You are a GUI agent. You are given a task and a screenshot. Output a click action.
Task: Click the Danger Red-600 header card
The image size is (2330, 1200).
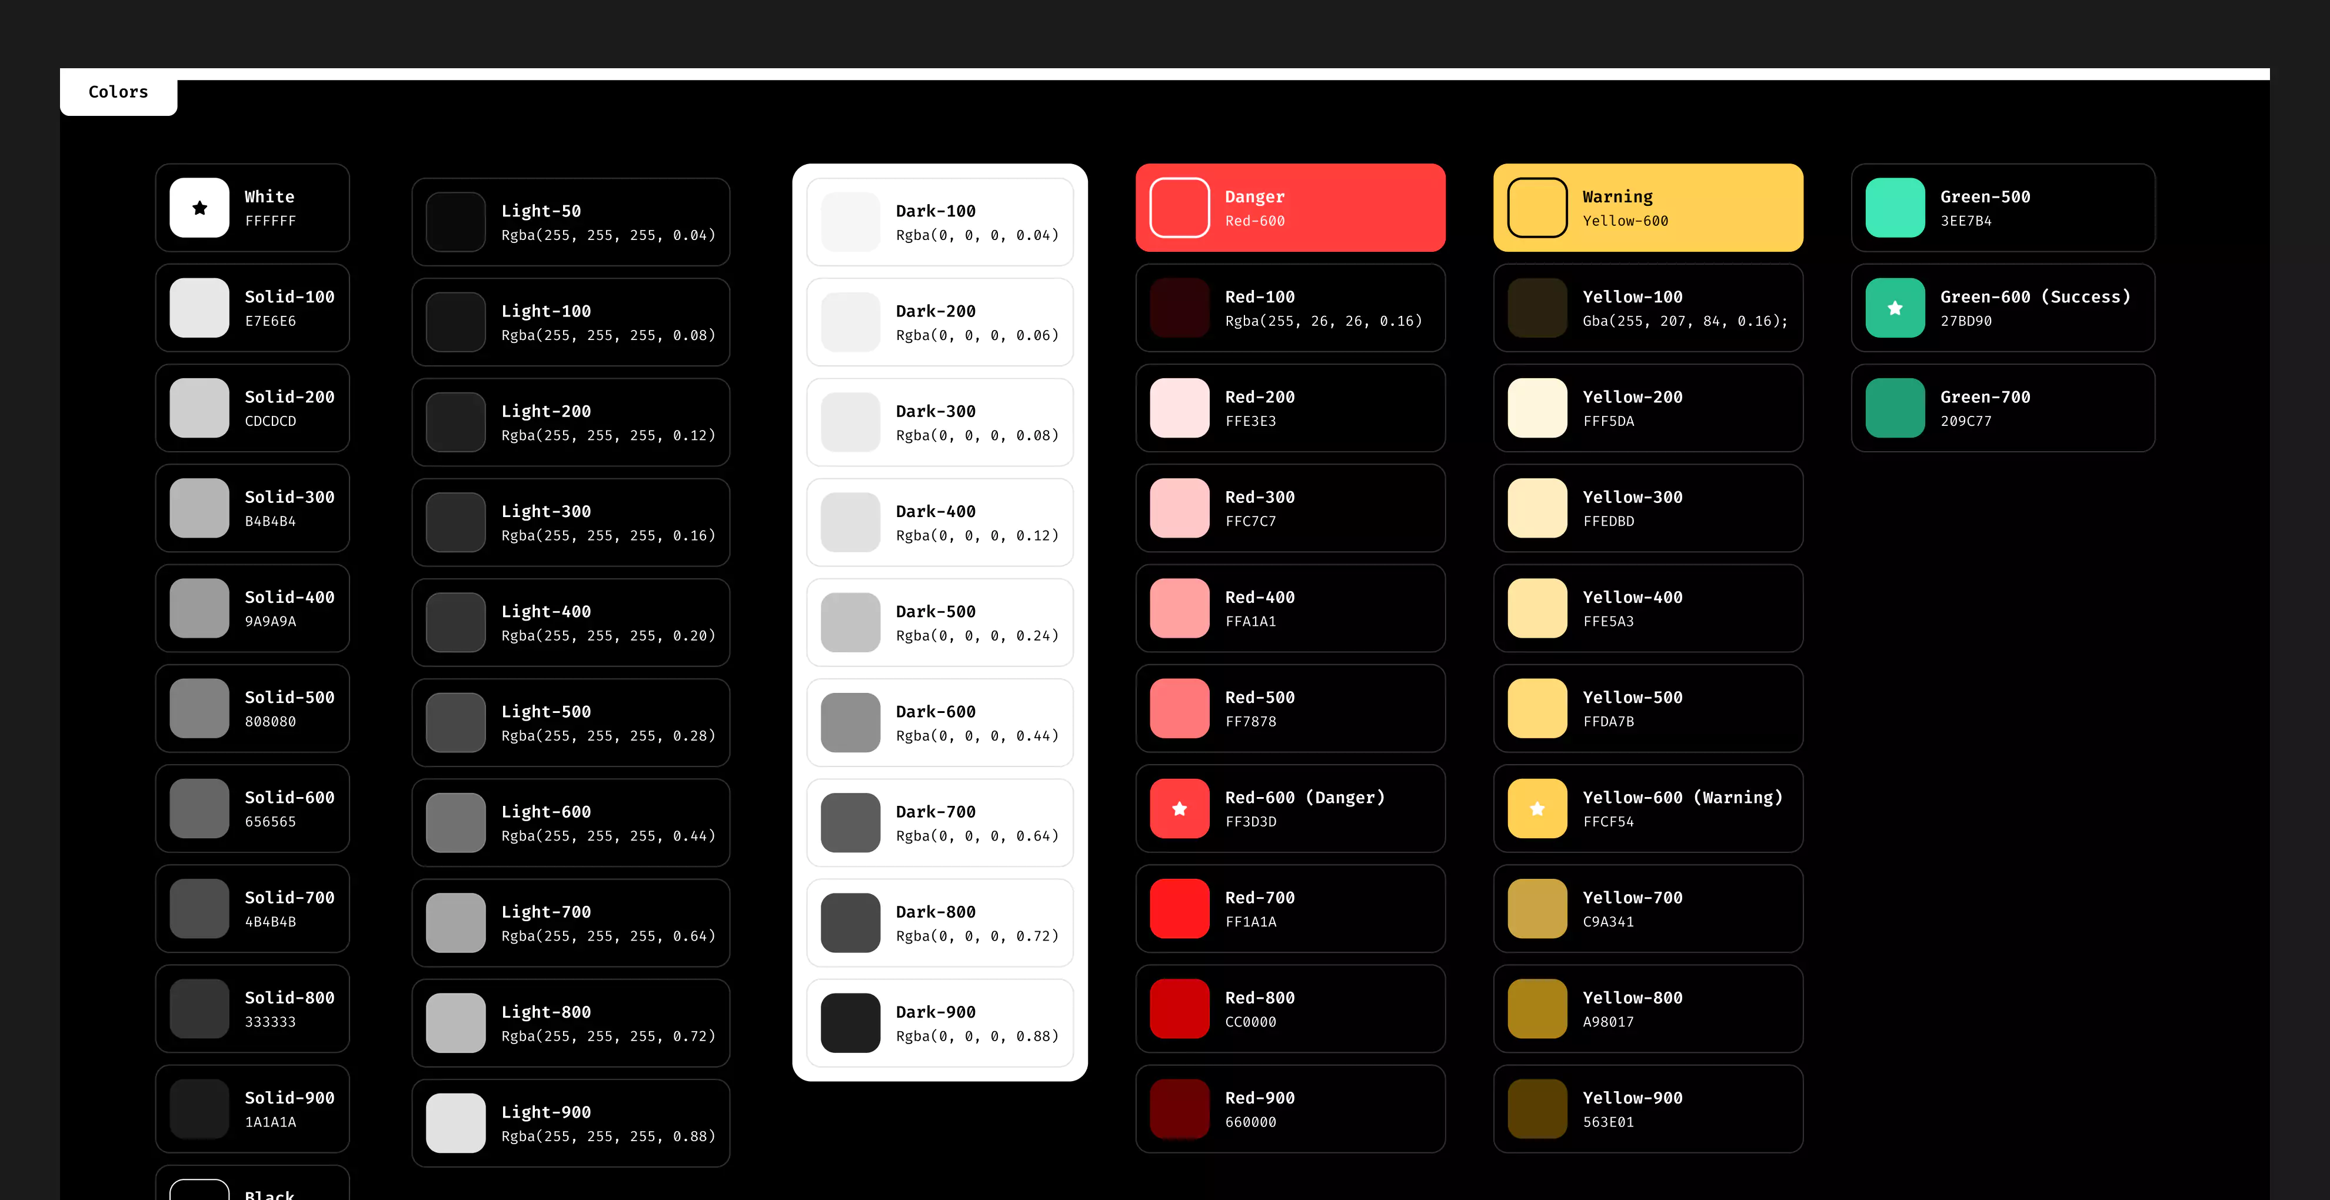pos(1290,208)
